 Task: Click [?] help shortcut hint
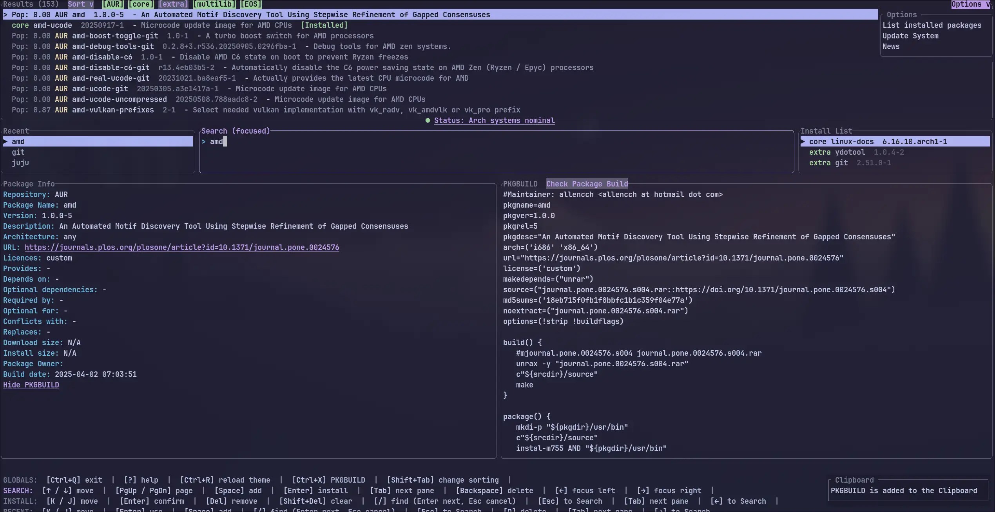pos(141,480)
